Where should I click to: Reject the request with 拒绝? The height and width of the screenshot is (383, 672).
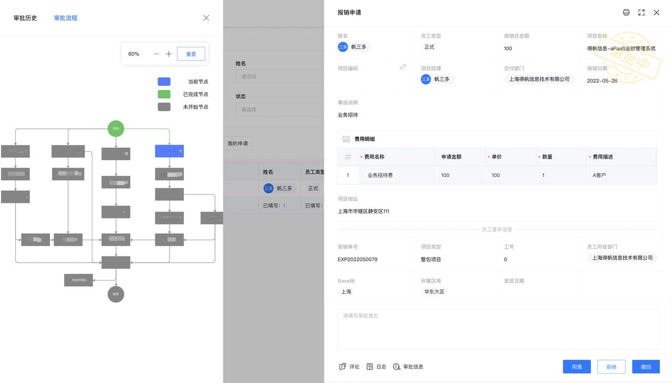tap(612, 367)
